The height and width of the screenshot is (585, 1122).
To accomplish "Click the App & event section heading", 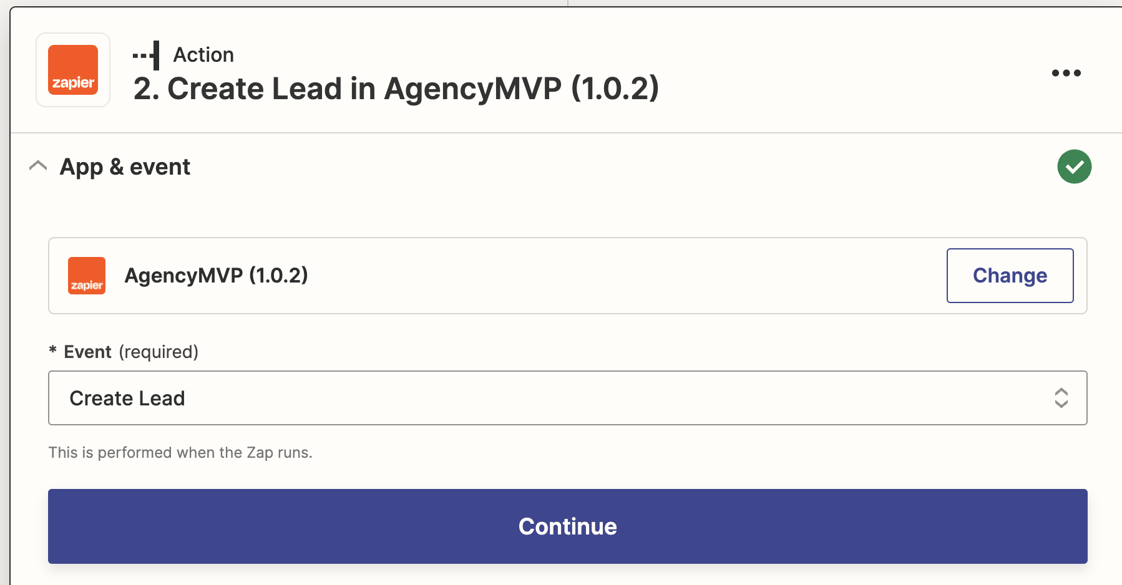I will tap(125, 167).
